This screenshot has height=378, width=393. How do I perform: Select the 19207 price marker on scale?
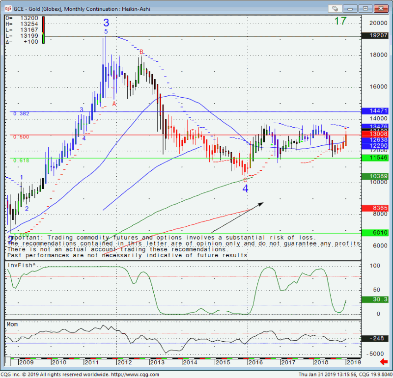(x=376, y=35)
